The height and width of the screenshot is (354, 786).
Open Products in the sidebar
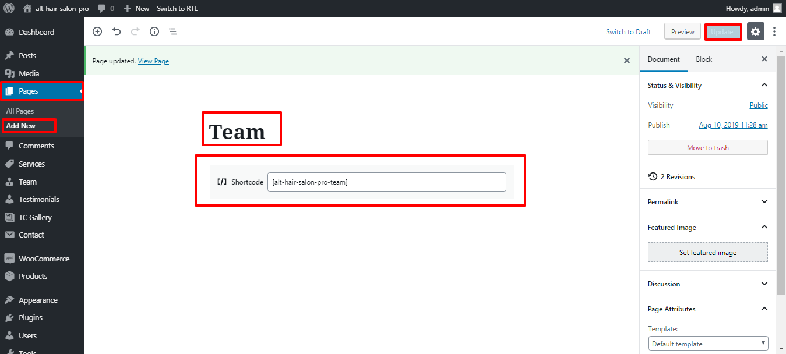(x=42, y=276)
